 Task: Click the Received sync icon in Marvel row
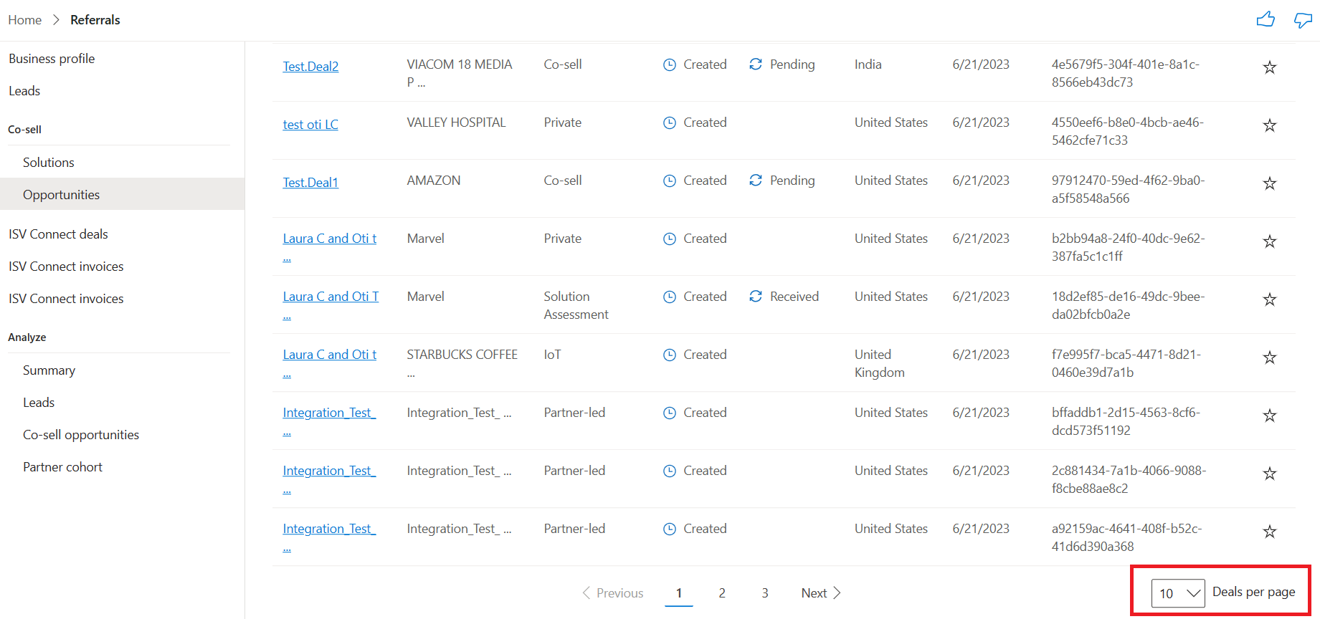tap(756, 297)
